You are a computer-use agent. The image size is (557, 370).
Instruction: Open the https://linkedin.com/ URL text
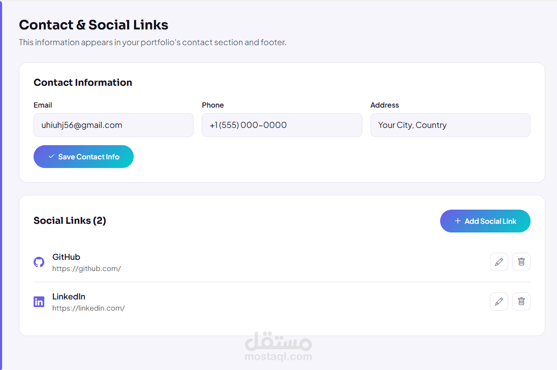click(x=88, y=308)
